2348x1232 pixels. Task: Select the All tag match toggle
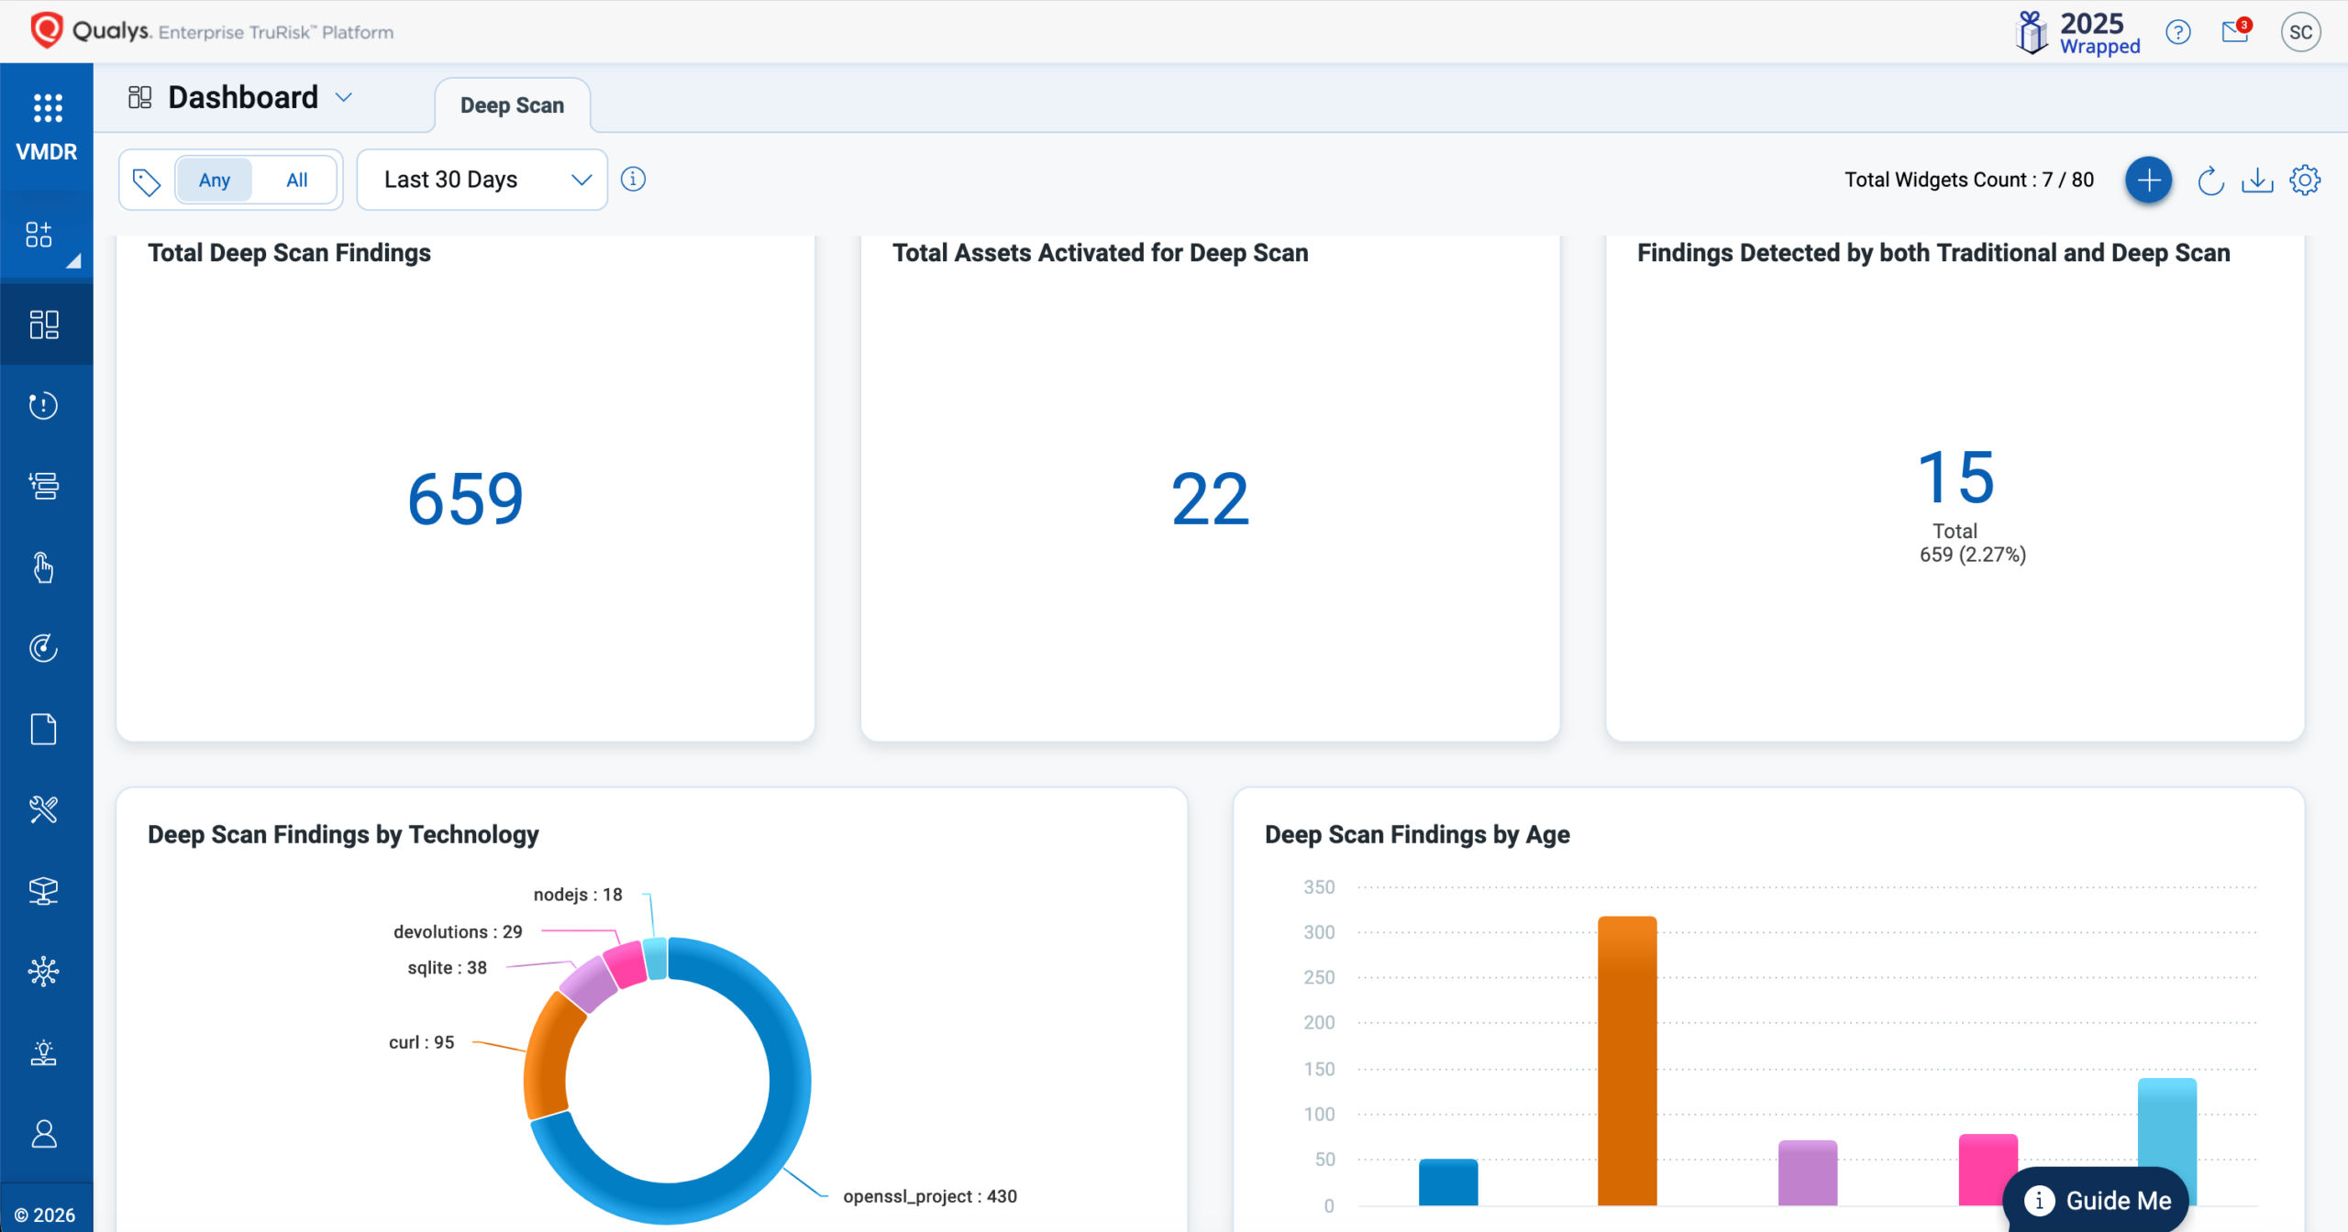(296, 180)
